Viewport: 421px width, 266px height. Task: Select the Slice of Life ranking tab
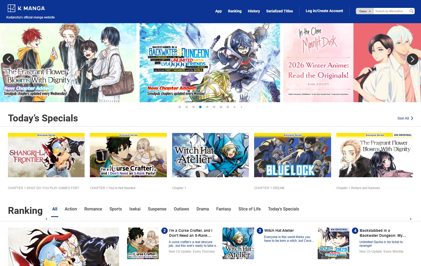coord(249,209)
